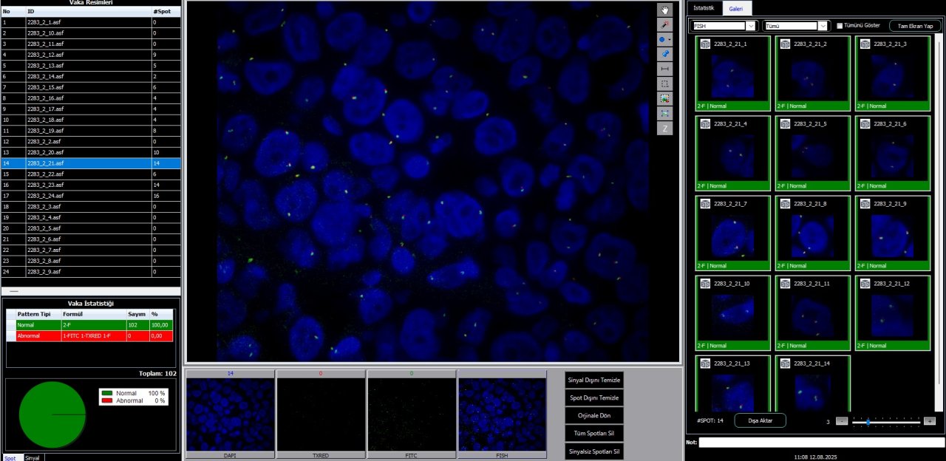Select the hand pan tool
The height and width of the screenshot is (461, 946).
click(665, 10)
